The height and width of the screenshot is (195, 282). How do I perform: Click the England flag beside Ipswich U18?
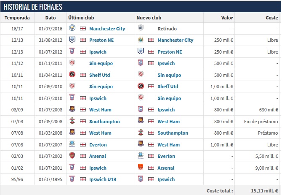[x=82, y=179]
